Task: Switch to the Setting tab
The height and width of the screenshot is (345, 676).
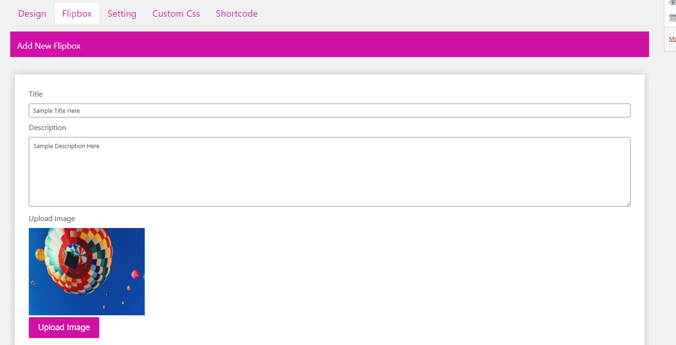Action: point(122,13)
